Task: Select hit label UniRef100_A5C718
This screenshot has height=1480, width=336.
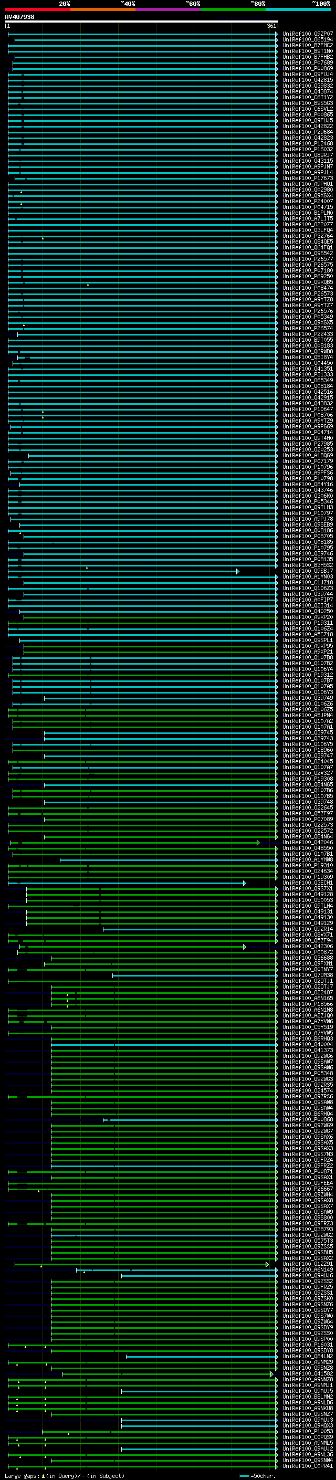Action: coord(307,634)
